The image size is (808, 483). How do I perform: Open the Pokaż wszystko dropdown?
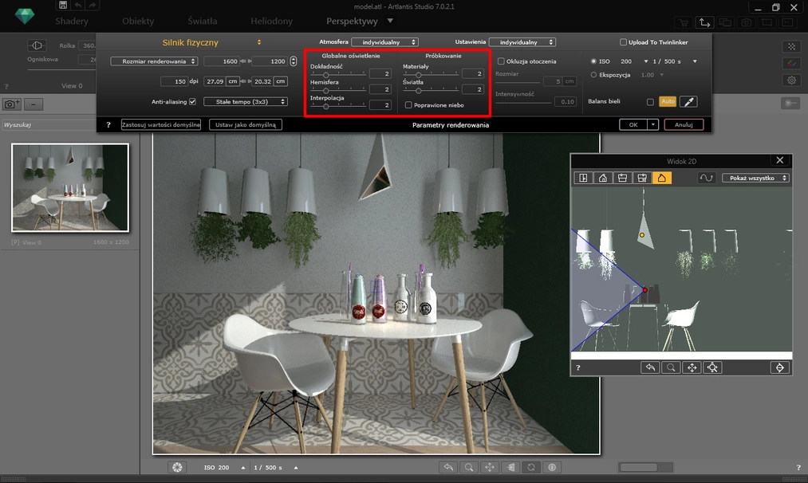point(755,178)
